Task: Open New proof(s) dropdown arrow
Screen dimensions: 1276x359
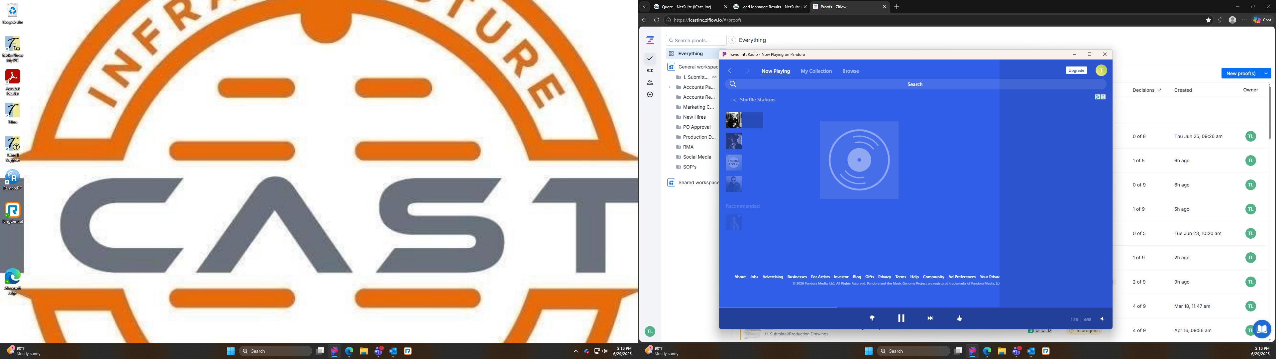Action: click(x=1266, y=73)
